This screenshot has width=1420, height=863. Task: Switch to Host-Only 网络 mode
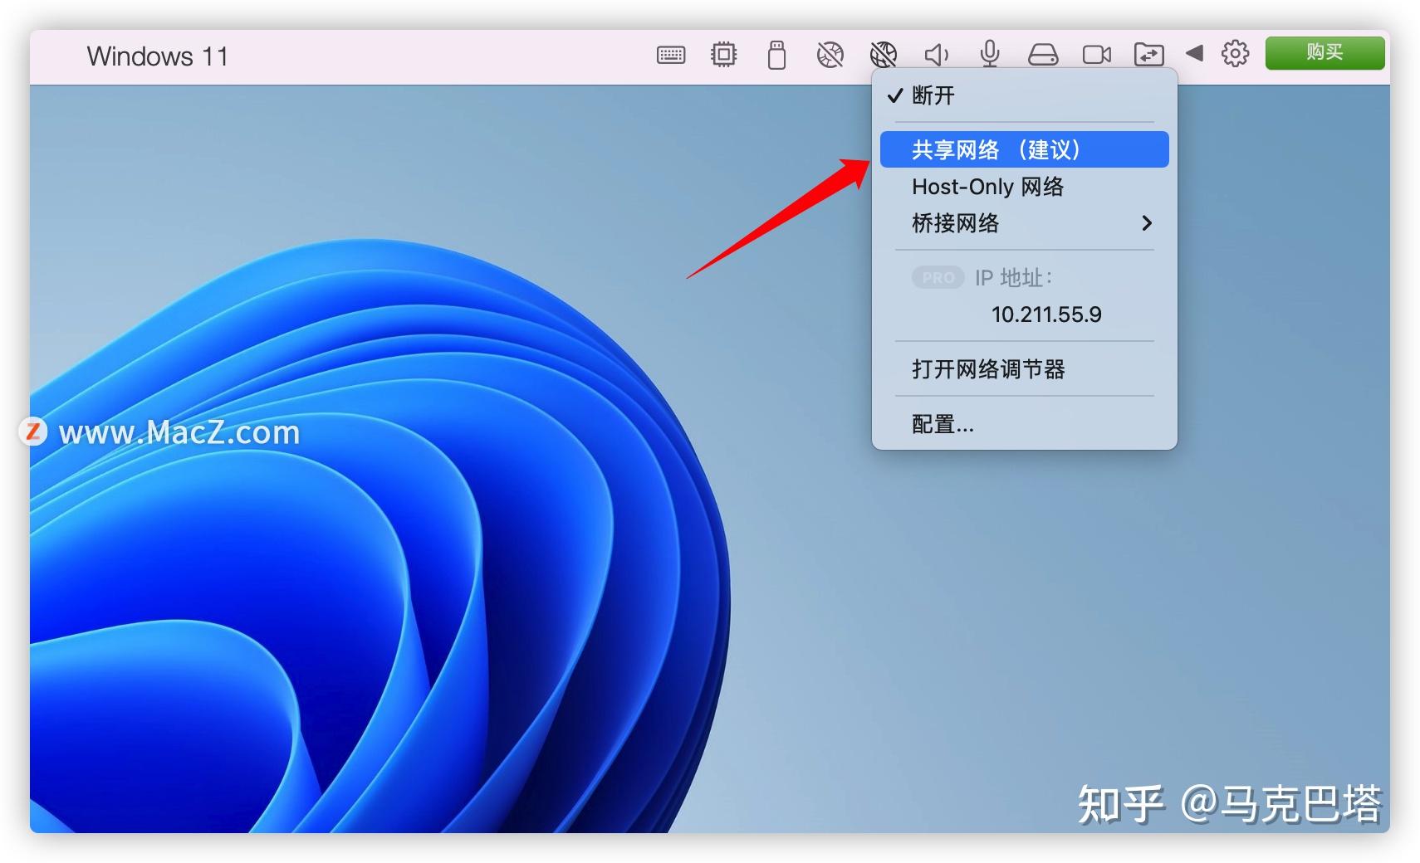[987, 186]
